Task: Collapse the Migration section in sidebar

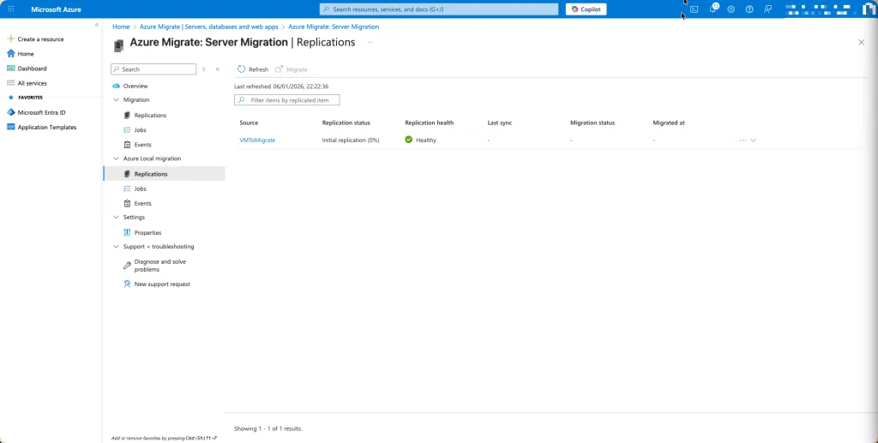Action: pos(117,100)
